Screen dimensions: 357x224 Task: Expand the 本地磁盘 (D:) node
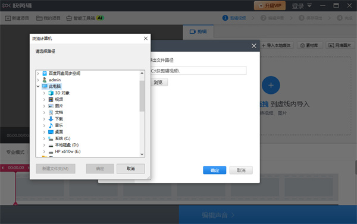click(x=44, y=145)
